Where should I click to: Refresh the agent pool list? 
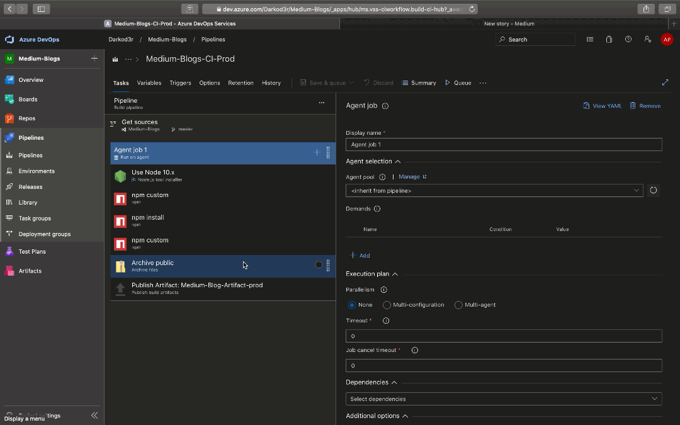pos(653,190)
